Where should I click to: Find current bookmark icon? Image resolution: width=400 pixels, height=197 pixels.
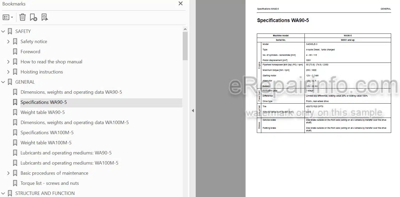(x=45, y=17)
